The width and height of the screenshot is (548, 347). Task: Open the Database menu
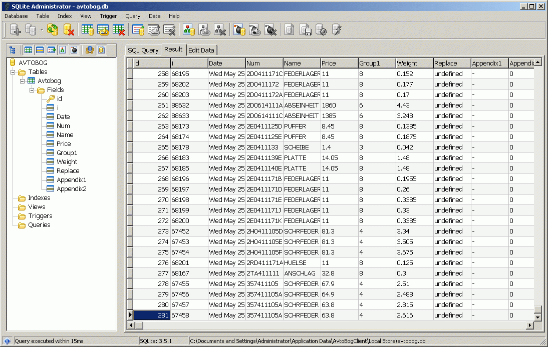coord(16,16)
